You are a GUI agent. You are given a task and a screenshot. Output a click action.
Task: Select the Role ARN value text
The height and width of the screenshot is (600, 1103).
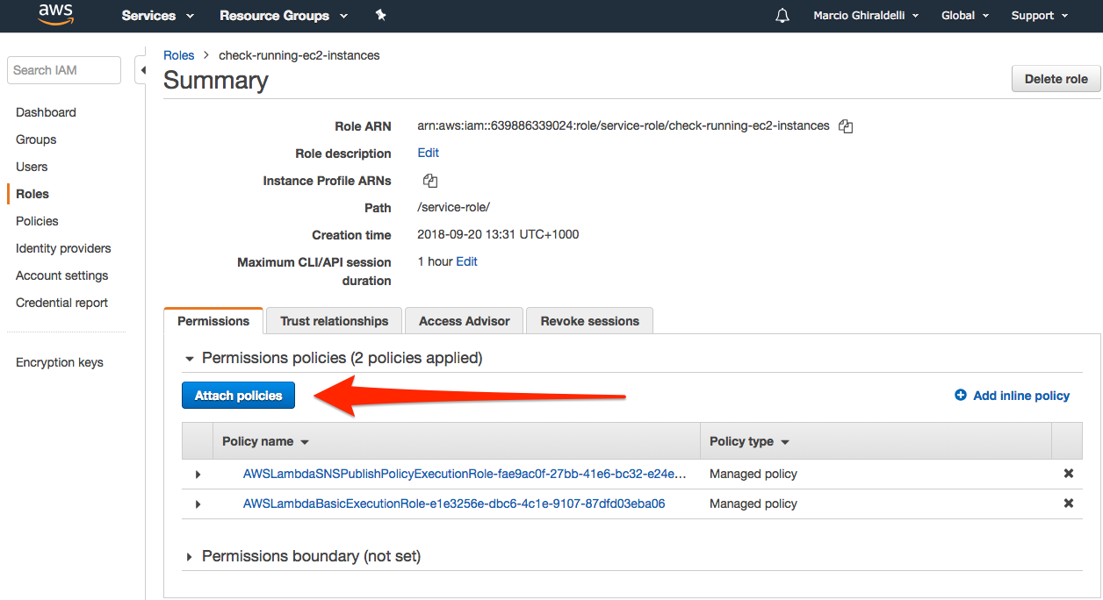coord(624,125)
